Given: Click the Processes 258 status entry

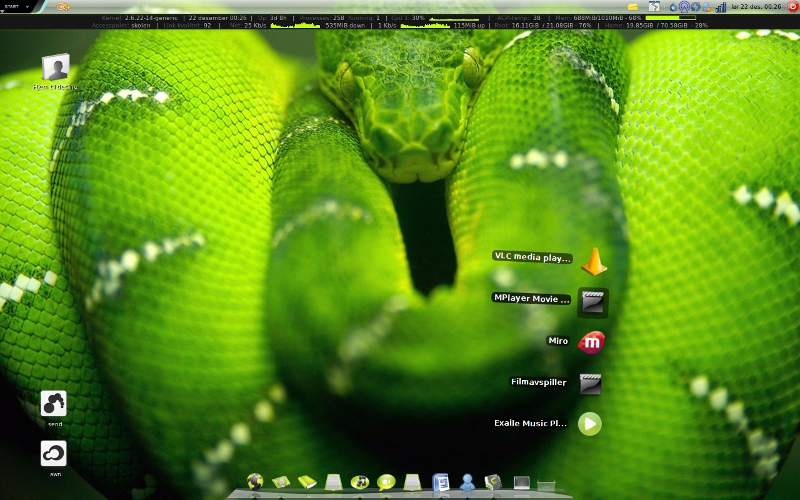Looking at the screenshot, I should pos(322,18).
